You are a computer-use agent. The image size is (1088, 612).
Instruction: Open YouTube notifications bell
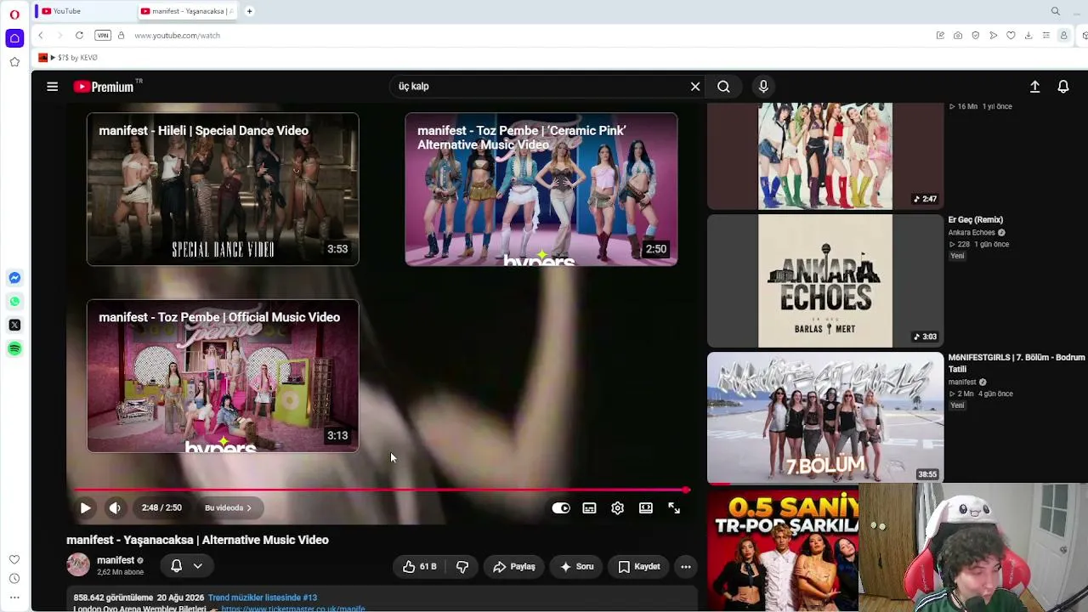[x=1062, y=87]
